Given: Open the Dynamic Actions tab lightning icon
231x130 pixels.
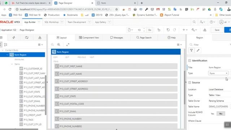Looking at the screenshot, I should tap(14, 38).
